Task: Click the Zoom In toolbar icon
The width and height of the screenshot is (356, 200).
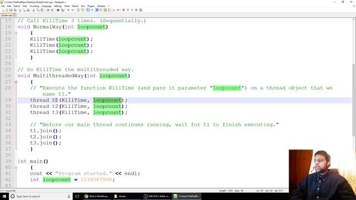Action: point(68,10)
